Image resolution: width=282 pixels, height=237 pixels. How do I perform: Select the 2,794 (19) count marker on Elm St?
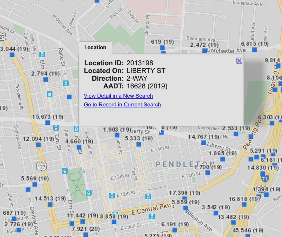click(x=46, y=79)
